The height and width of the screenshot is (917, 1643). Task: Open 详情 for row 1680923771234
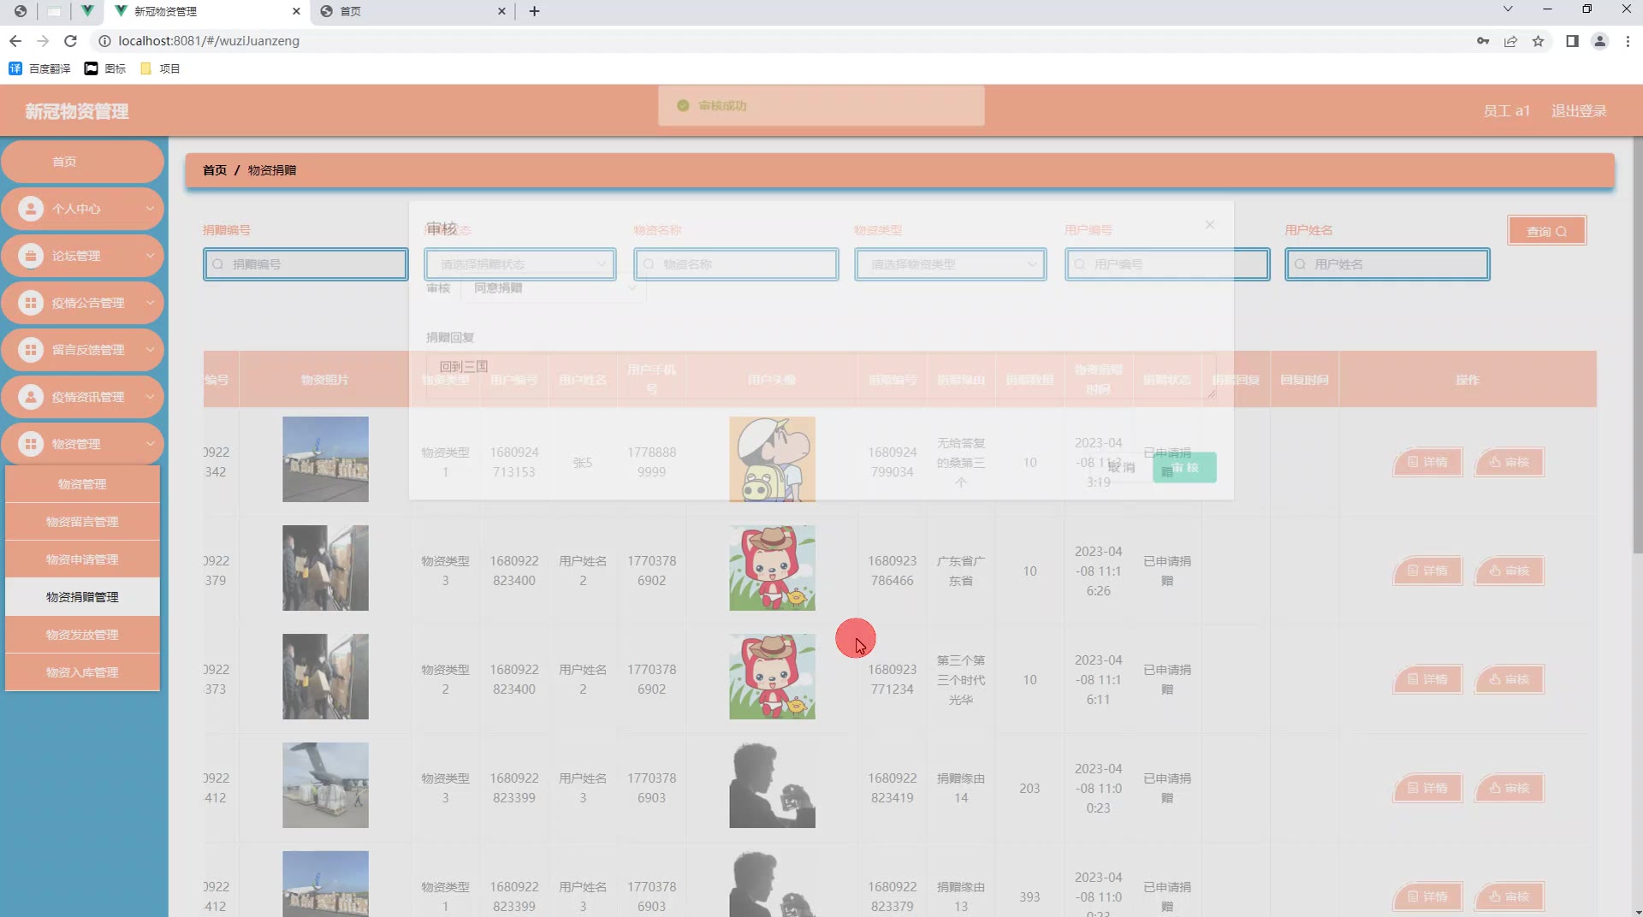pos(1427,679)
